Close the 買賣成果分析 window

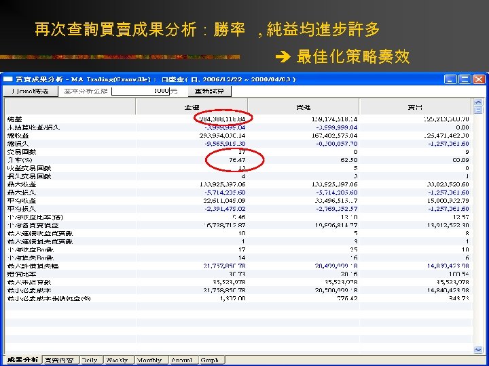point(479,79)
